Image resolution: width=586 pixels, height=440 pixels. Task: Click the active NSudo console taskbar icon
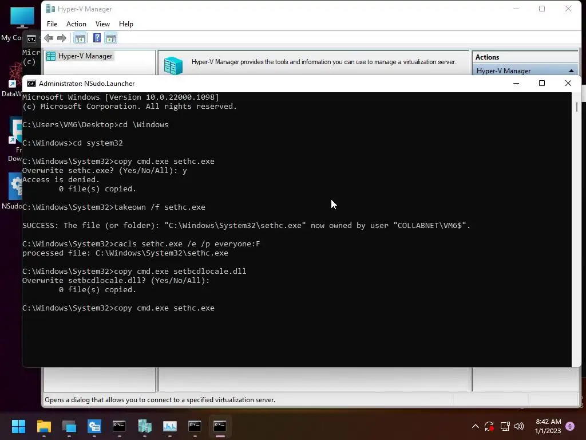(220, 426)
